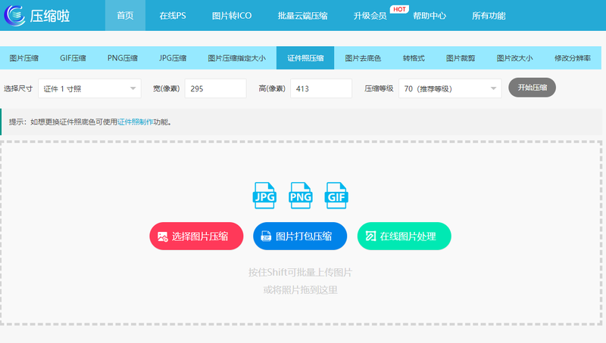Go to 图片转ICO page
This screenshot has height=343, width=606.
pos(232,15)
